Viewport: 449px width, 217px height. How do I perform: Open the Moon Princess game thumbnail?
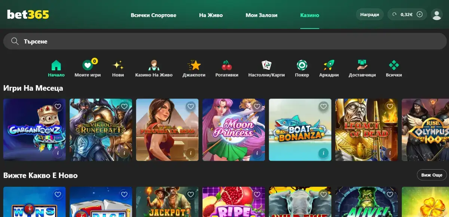click(x=234, y=130)
